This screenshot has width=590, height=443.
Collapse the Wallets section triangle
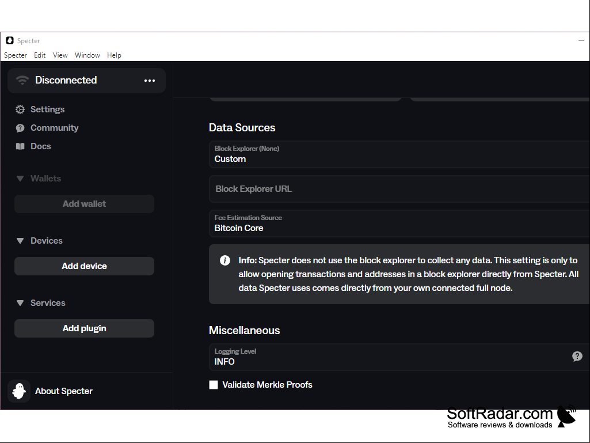point(20,179)
